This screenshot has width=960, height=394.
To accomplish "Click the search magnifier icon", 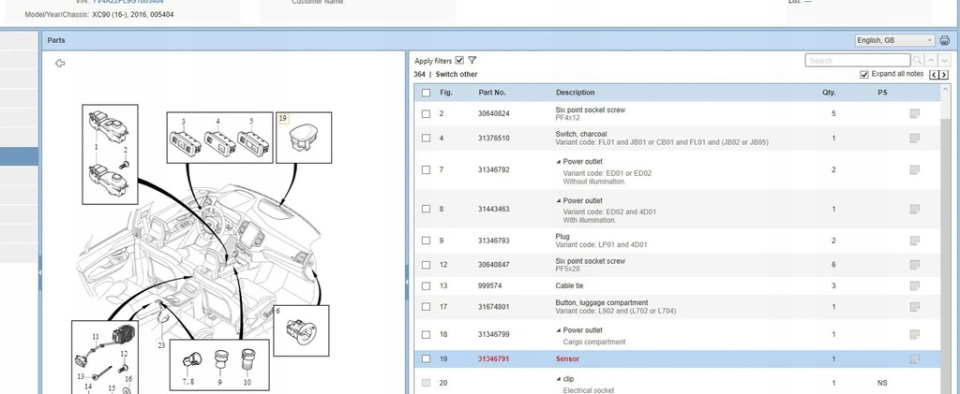I will [x=917, y=61].
